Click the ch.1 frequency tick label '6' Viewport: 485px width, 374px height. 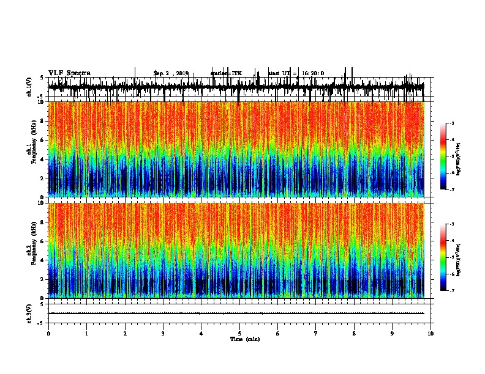42,140
